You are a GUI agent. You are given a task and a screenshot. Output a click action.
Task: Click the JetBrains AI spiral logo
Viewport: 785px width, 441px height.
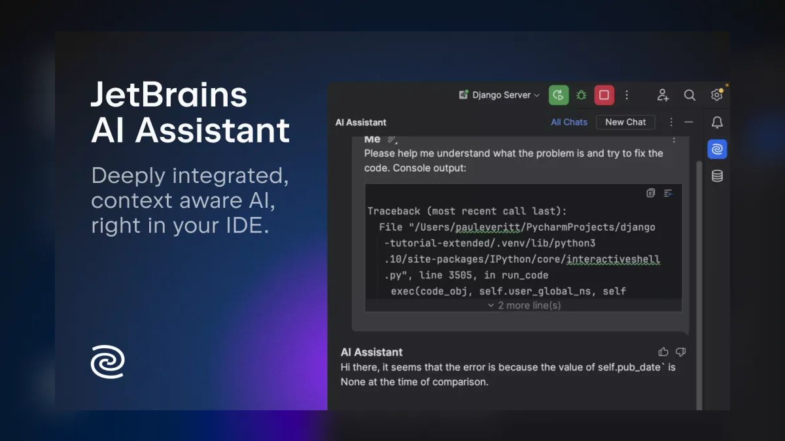(107, 361)
